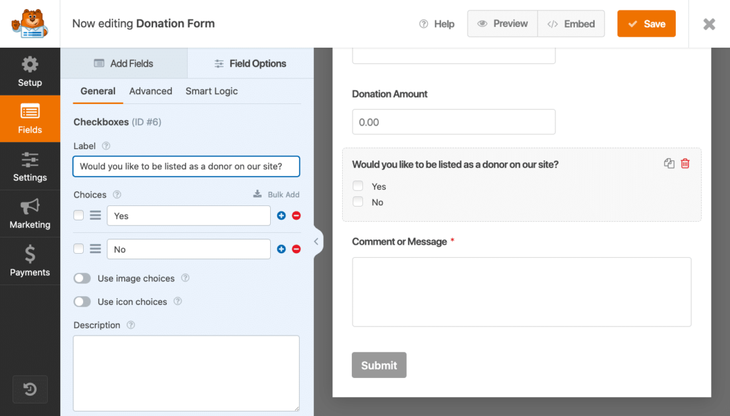Click the image choices help icon
Image resolution: width=730 pixels, height=416 pixels.
(x=185, y=278)
